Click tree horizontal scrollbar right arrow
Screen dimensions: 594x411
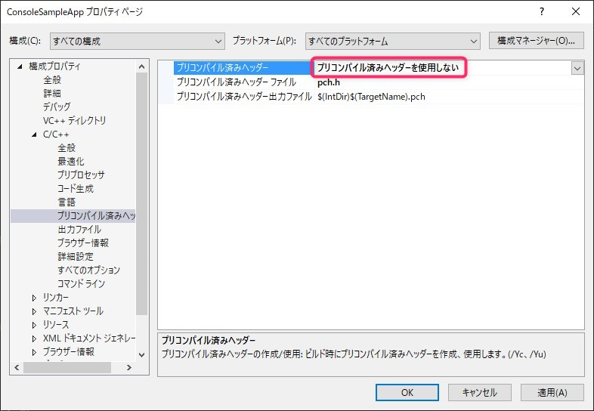(129, 367)
